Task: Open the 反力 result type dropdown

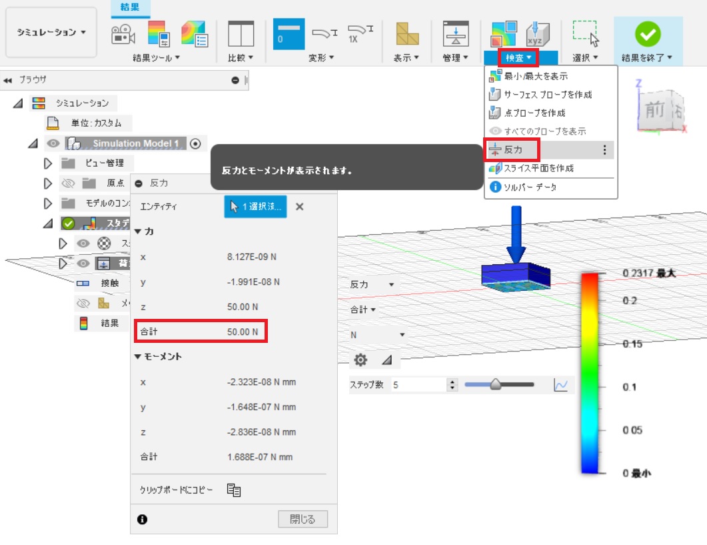Action: pyautogui.click(x=372, y=284)
